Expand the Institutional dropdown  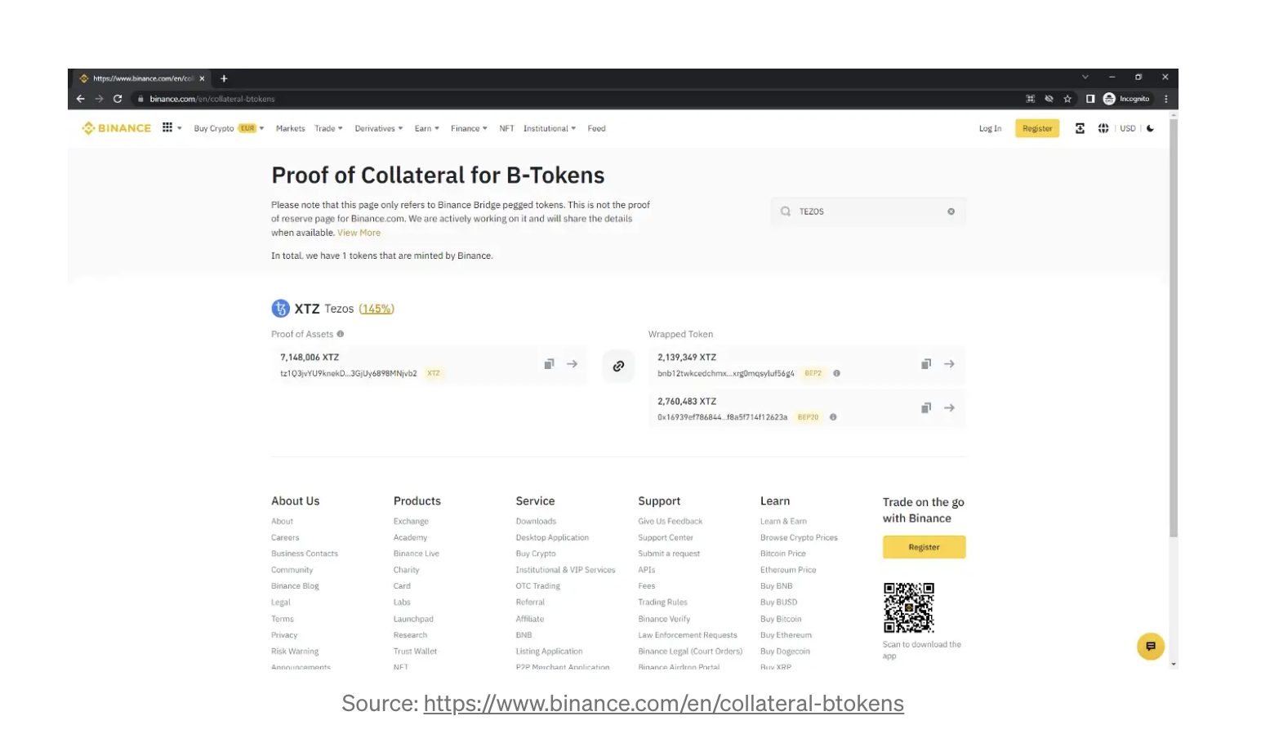pos(550,128)
